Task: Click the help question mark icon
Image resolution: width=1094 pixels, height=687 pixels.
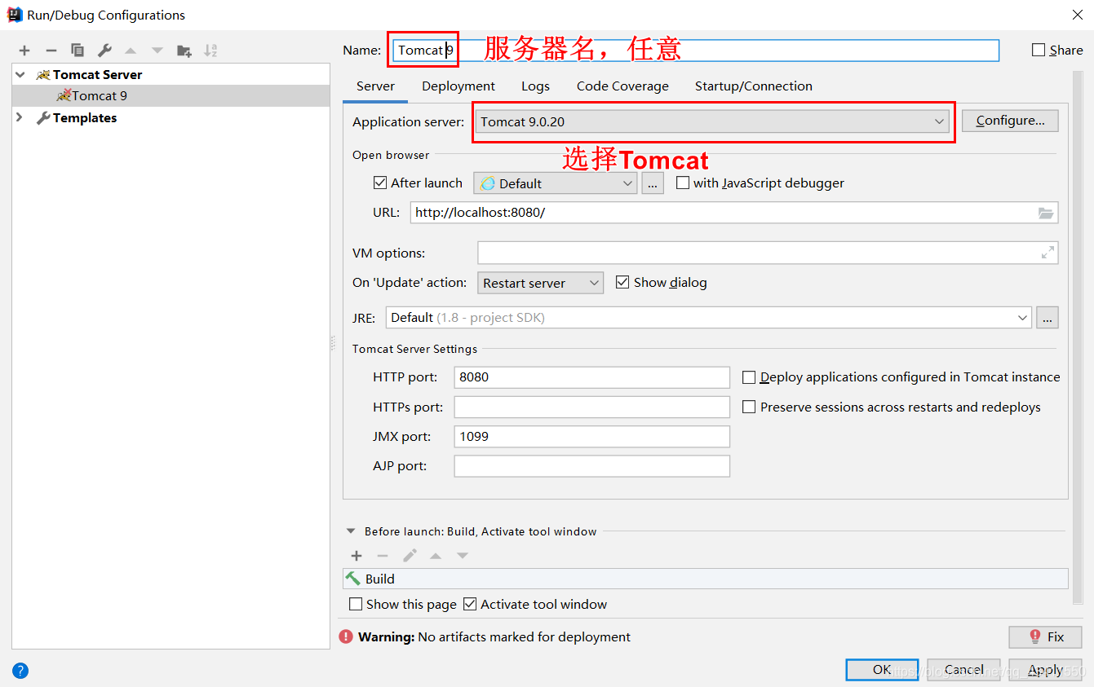Action: pyautogui.click(x=20, y=671)
